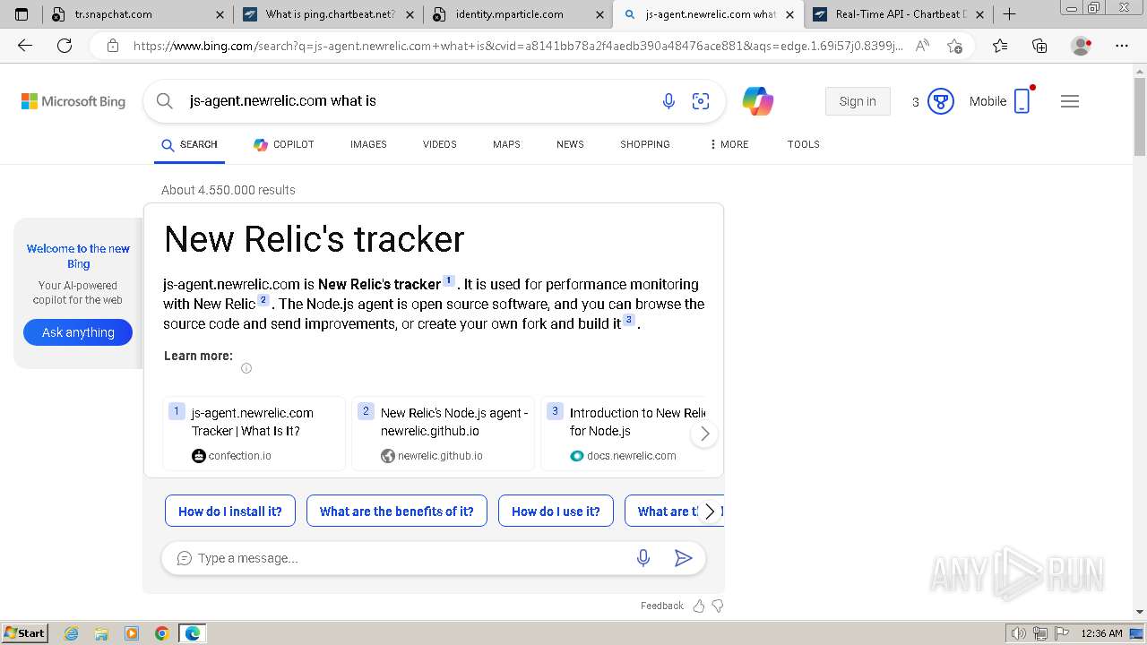
Task: Launch Chrome from taskbar
Action: coord(161,633)
